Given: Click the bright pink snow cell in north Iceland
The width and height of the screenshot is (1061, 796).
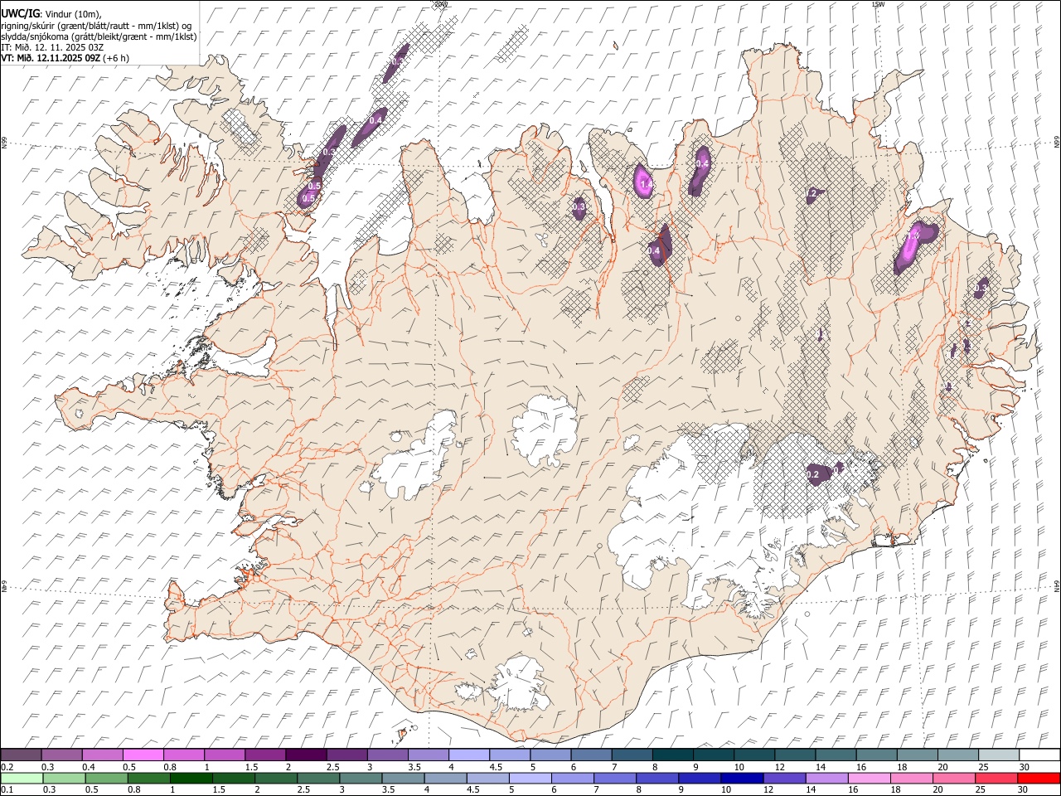Looking at the screenshot, I should [x=644, y=182].
